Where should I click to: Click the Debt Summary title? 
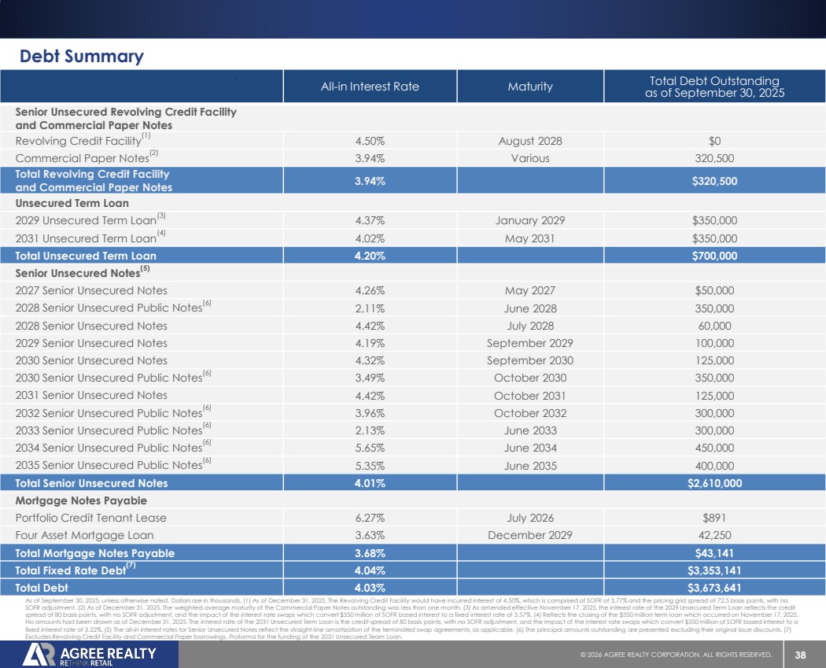pos(82,57)
